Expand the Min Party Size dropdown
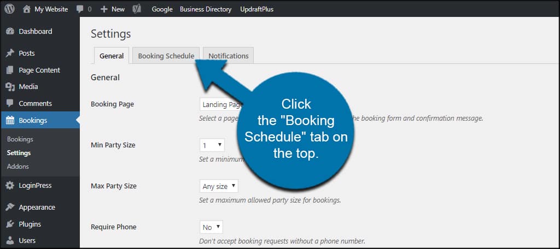Screen dimensions: 560x249 point(212,145)
